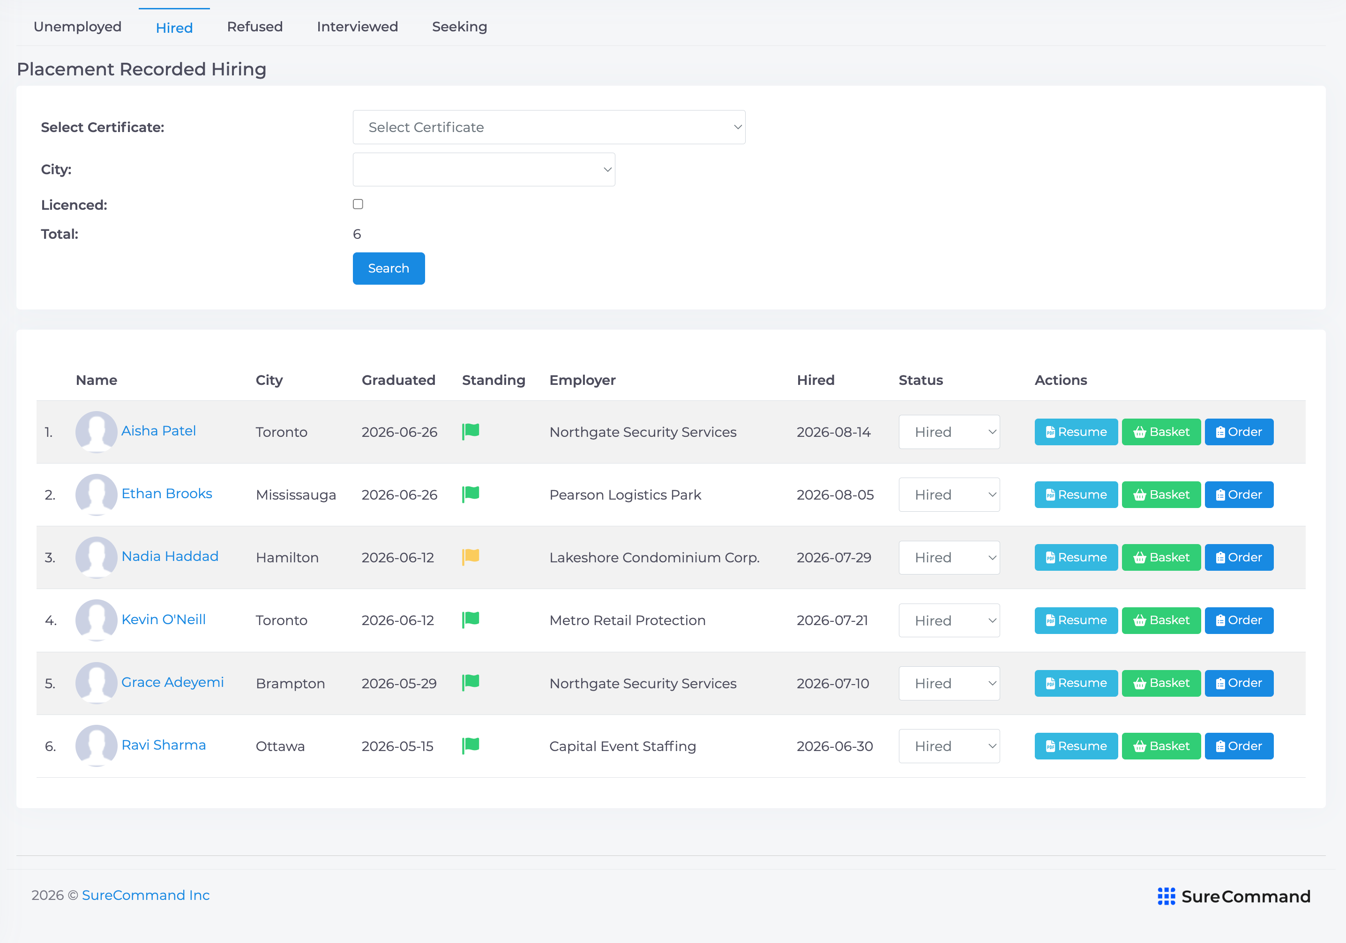Open the SureCommand Inc footer link
Viewport: 1346px width, 943px height.
tap(145, 895)
